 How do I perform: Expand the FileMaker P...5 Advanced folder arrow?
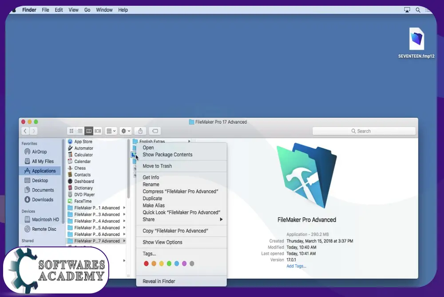124,228
